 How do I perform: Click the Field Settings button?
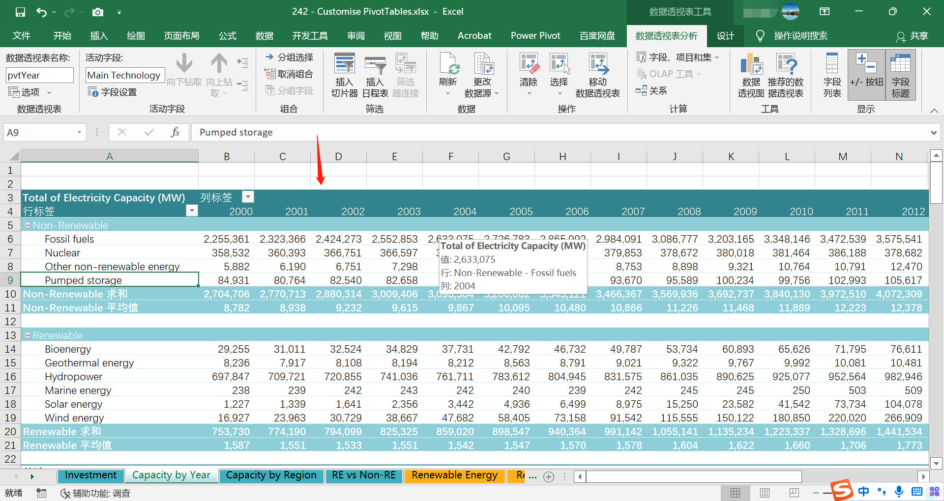click(113, 92)
